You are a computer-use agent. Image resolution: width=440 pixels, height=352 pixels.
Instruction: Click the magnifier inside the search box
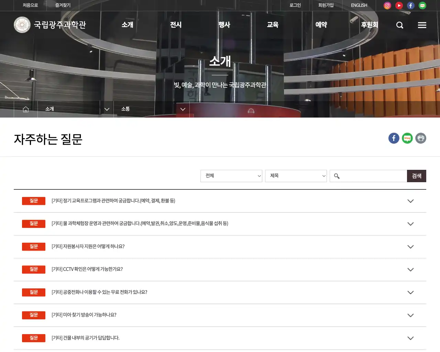click(336, 176)
